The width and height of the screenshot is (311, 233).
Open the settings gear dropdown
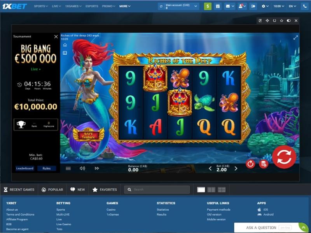(265, 6)
